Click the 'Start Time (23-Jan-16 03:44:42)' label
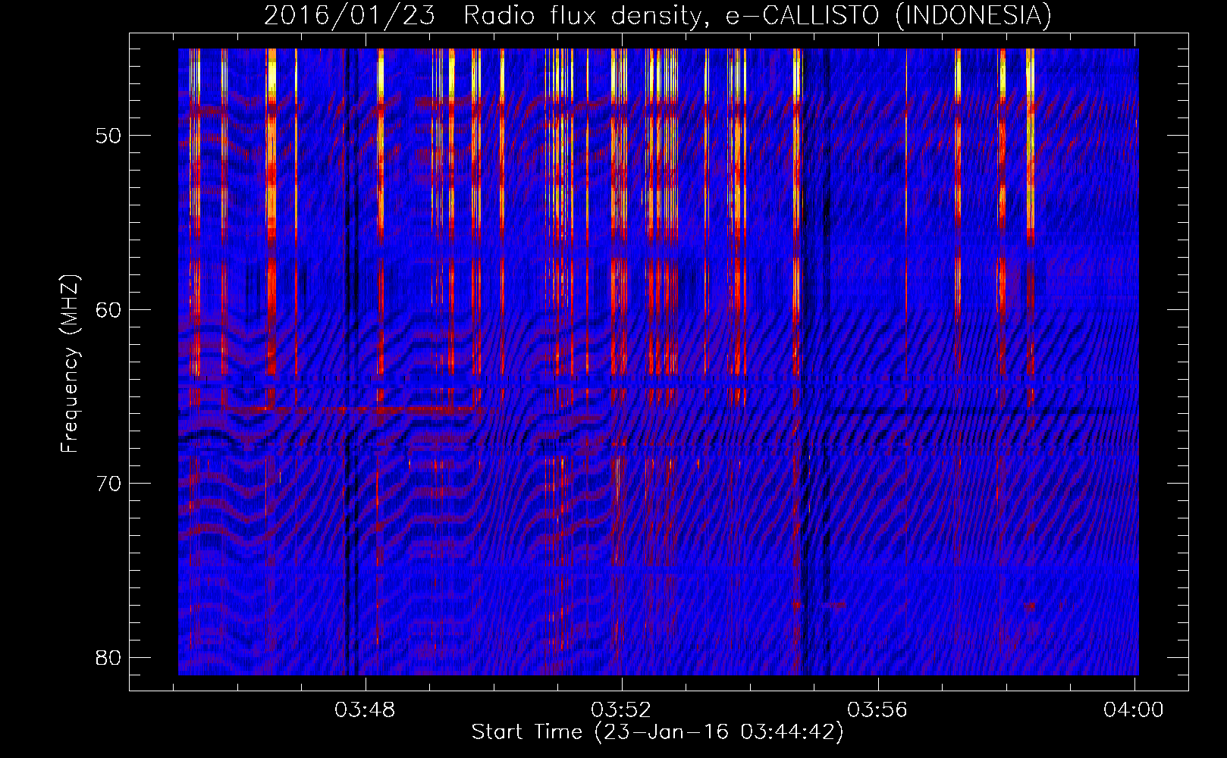This screenshot has width=1227, height=758. pos(657,732)
